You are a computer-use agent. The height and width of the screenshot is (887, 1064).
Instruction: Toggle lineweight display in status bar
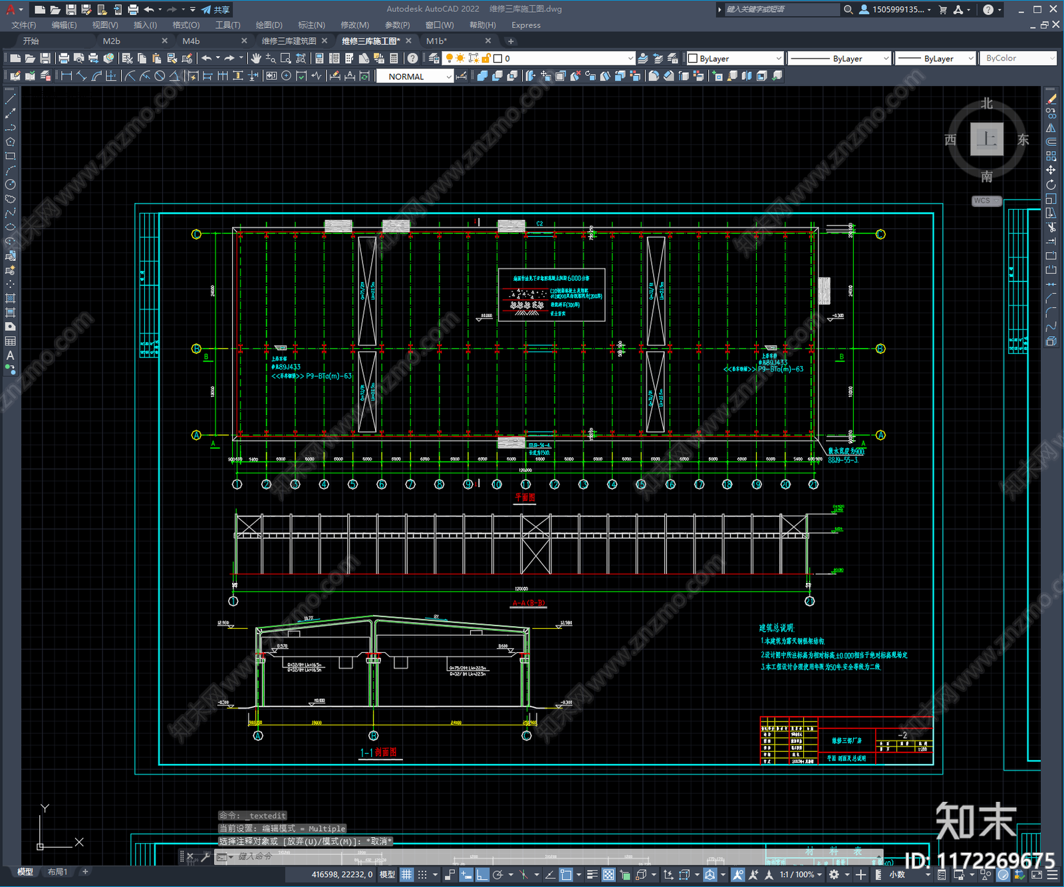(x=592, y=875)
